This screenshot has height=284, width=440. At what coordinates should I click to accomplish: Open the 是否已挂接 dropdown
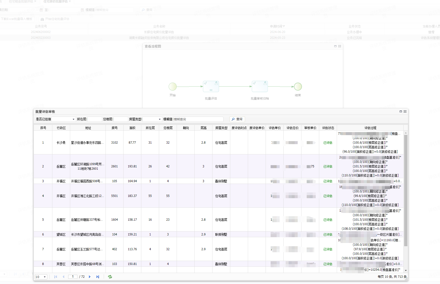(x=73, y=119)
